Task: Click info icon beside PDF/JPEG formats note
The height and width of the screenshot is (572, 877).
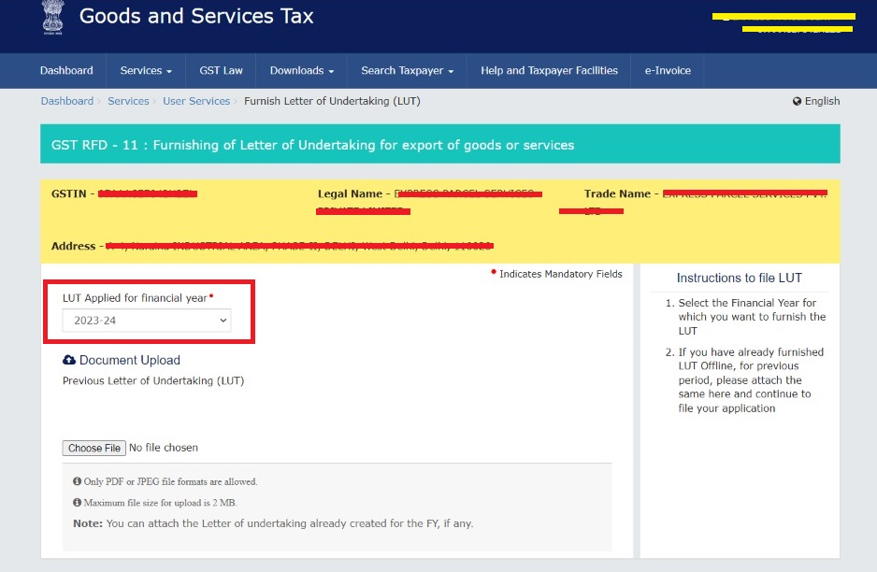Action: (77, 480)
